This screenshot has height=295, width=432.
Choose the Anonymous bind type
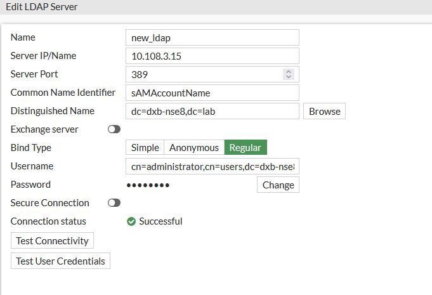[x=193, y=148]
